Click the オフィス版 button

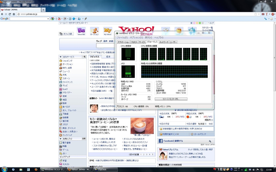coord(66,34)
